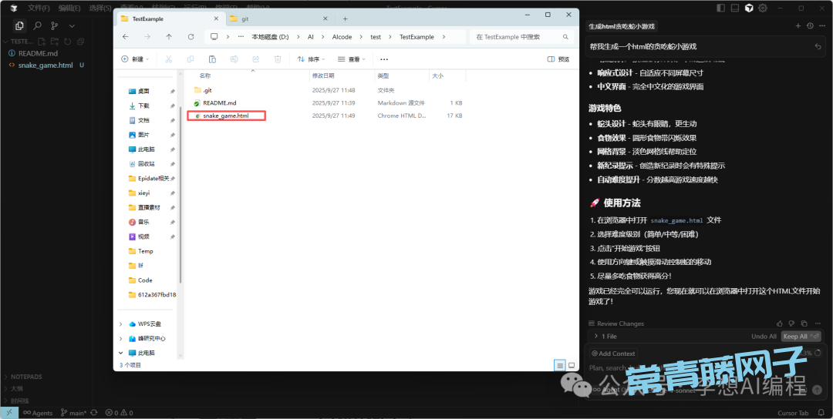The width and height of the screenshot is (833, 419).
Task: Select snake_game.html in the file list
Action: [x=226, y=116]
